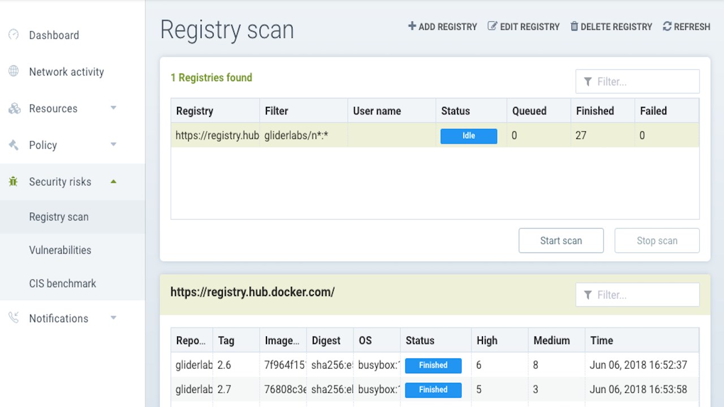Click the Network activity globe icon
The height and width of the screenshot is (407, 724).
14,72
